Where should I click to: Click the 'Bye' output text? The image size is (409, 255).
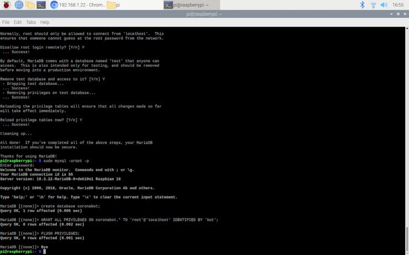(45, 247)
